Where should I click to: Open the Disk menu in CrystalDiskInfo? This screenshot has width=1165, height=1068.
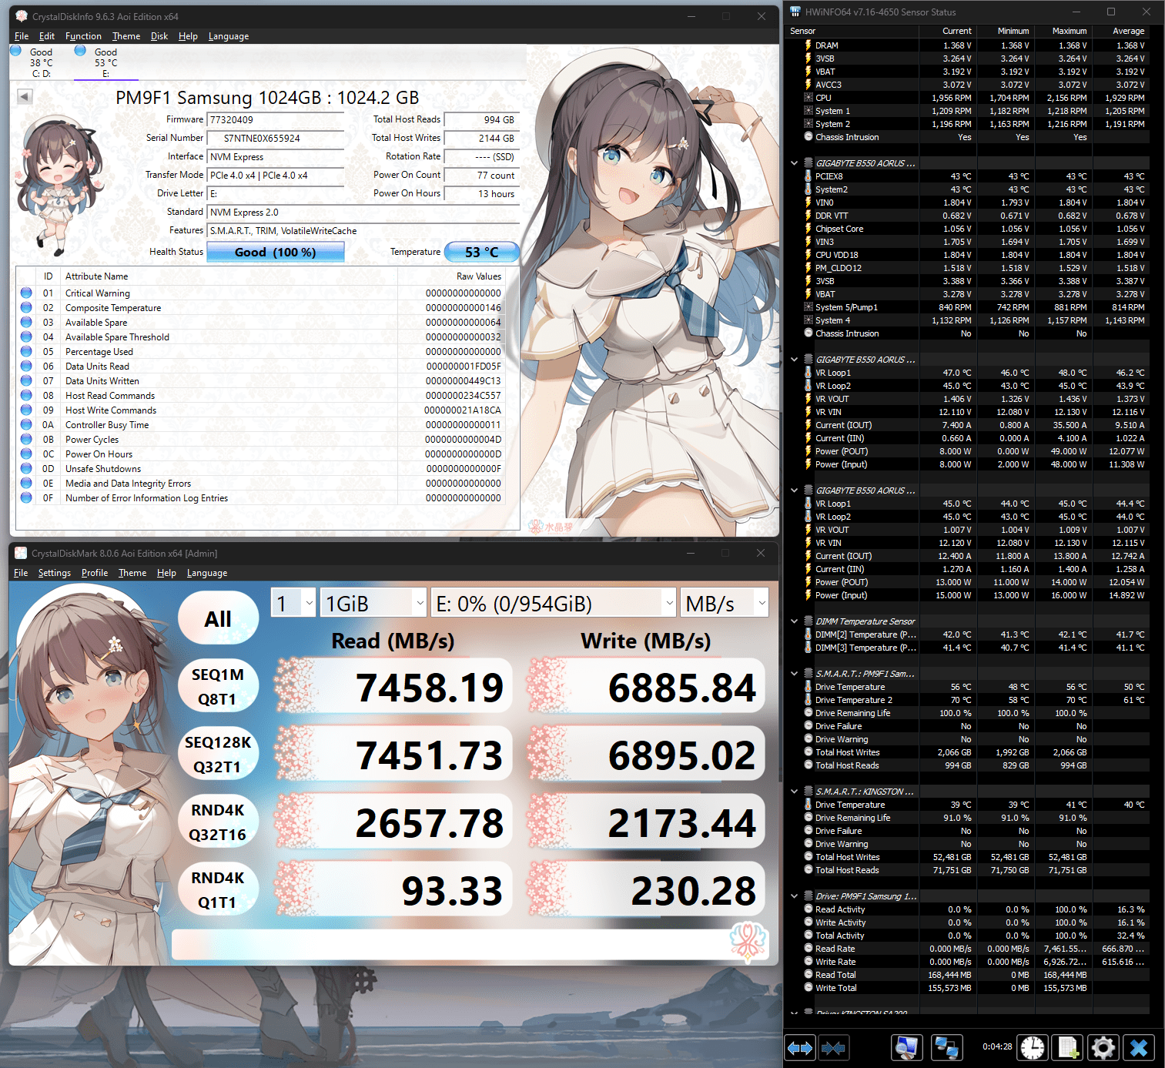coord(159,36)
